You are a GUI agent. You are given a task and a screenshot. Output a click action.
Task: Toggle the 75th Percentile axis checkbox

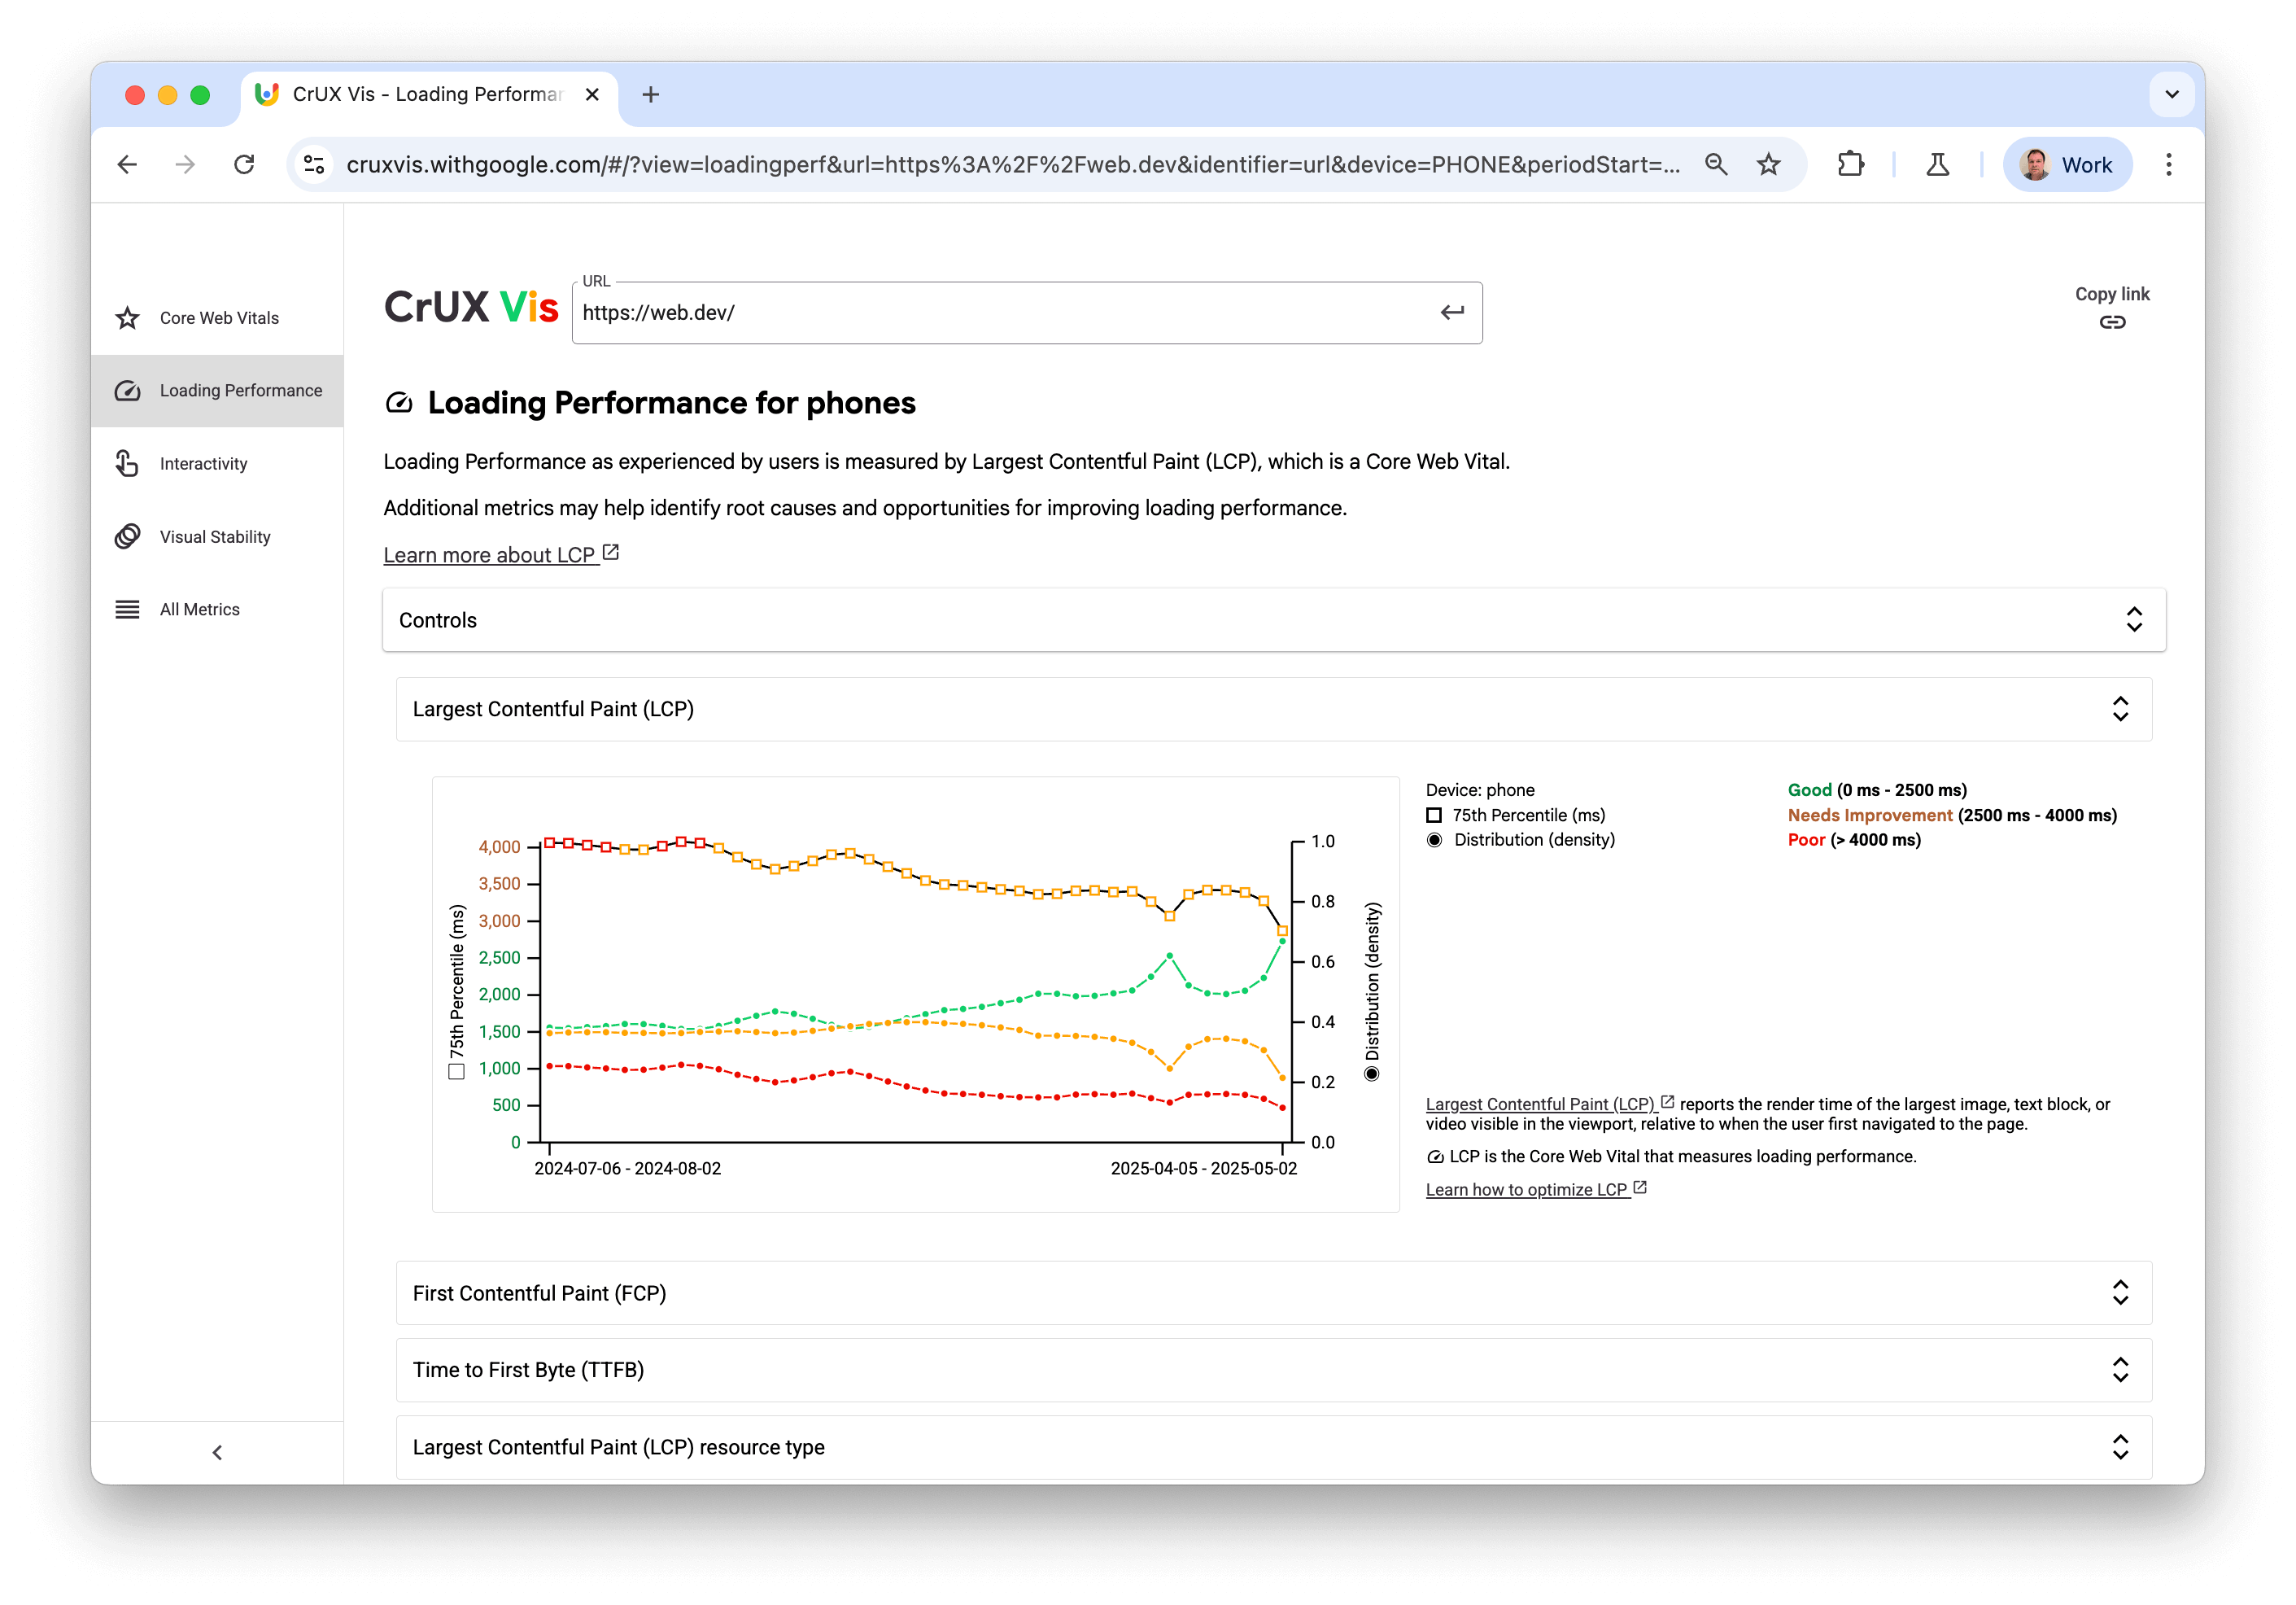pos(456,1069)
